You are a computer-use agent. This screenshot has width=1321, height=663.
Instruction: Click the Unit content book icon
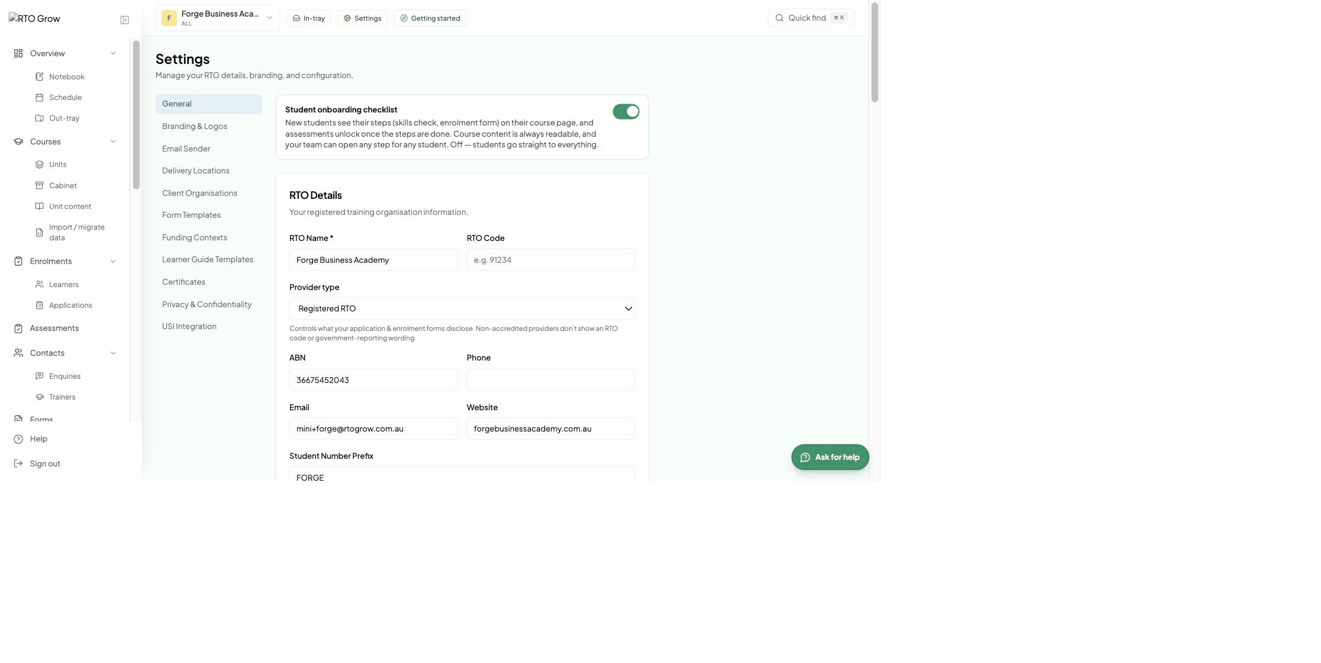[x=40, y=207]
